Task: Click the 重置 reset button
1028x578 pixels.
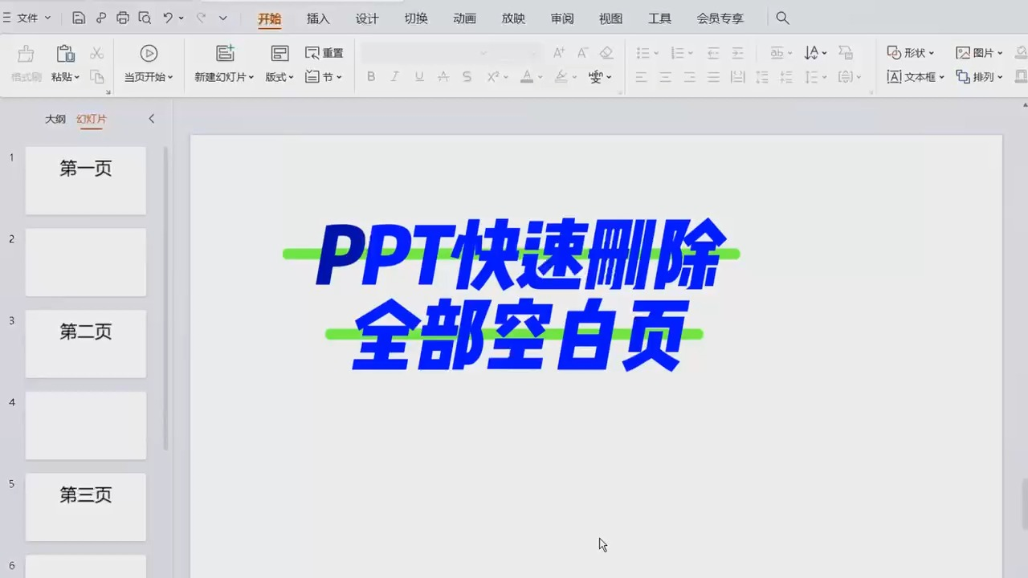Action: 324,53
